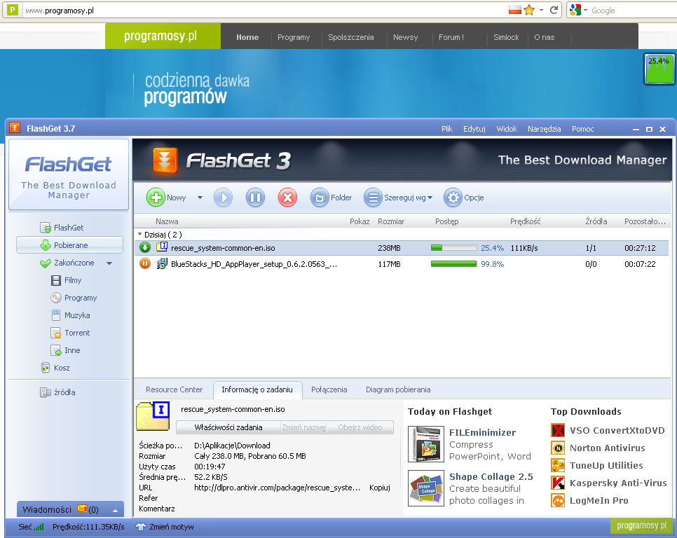This screenshot has height=538, width=677.
Task: Click the green Nowy add-download icon
Action: [156, 198]
